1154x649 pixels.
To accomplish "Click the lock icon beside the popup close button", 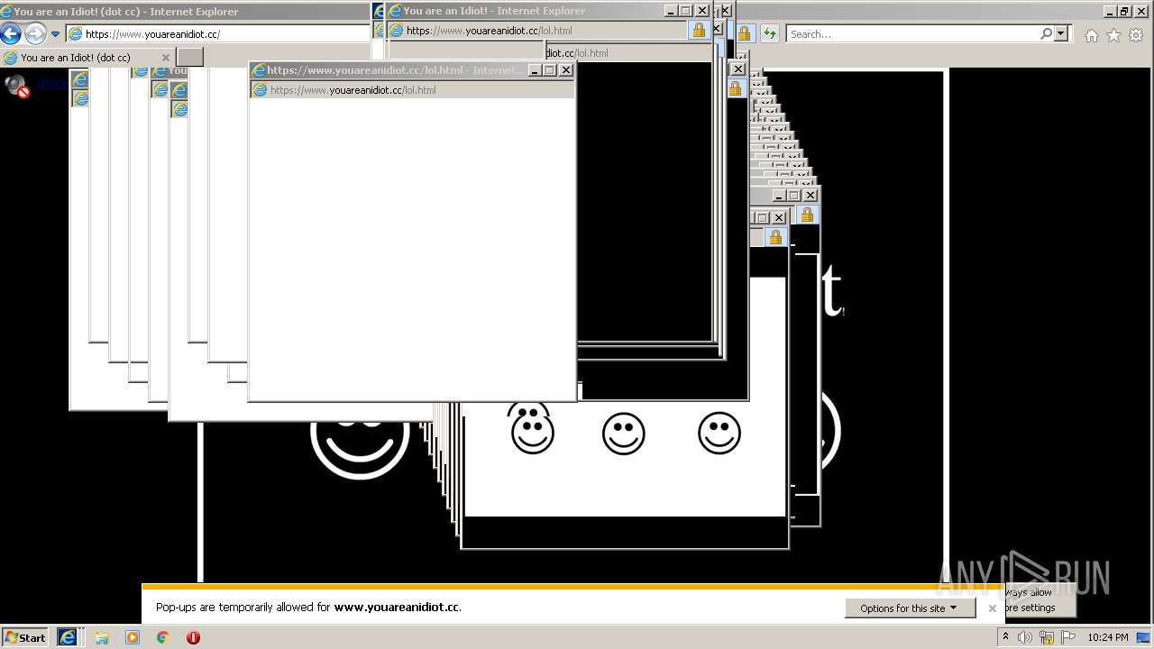I will pos(735,88).
